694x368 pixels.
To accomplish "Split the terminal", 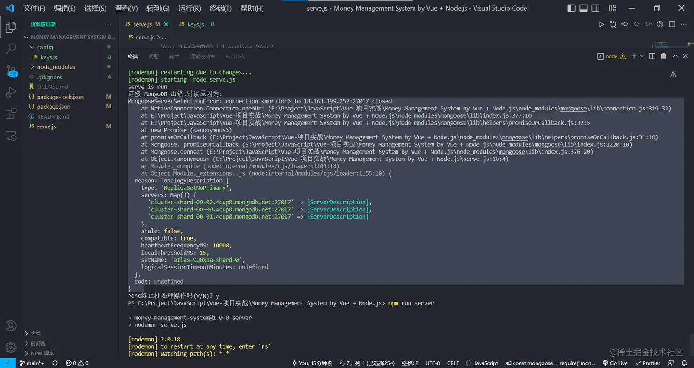I will [x=653, y=56].
